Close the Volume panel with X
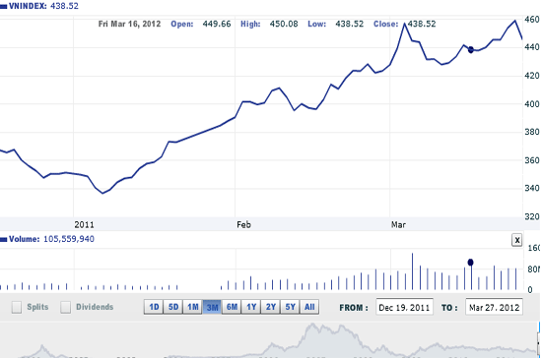 (x=516, y=240)
